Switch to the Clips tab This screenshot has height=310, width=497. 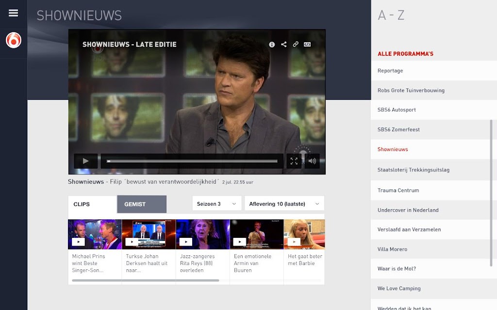tap(93, 204)
